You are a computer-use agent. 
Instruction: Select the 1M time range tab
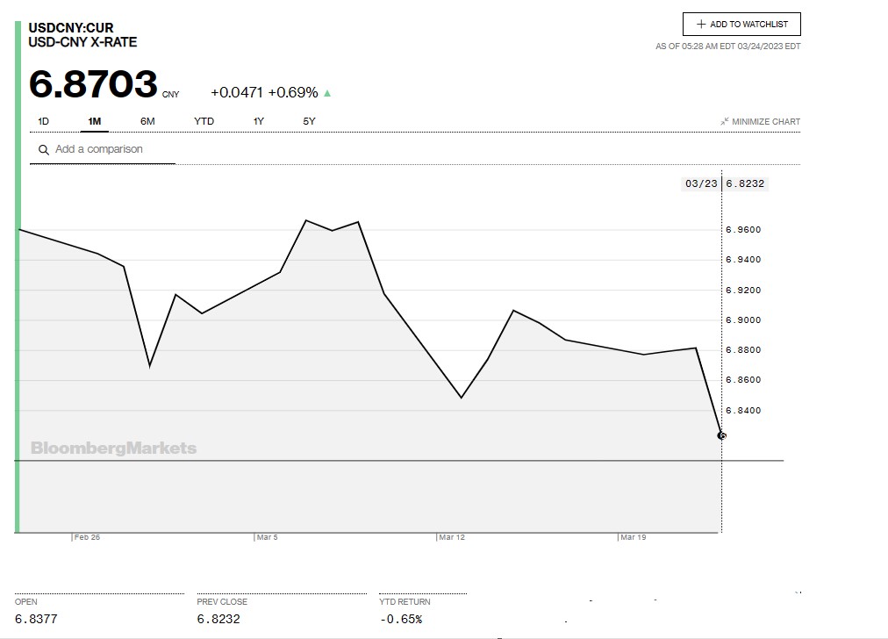(95, 121)
